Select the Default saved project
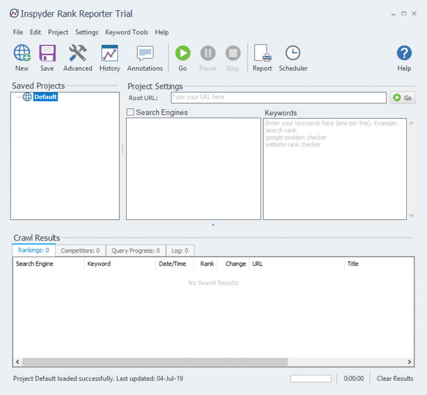This screenshot has width=427, height=395. 45,97
